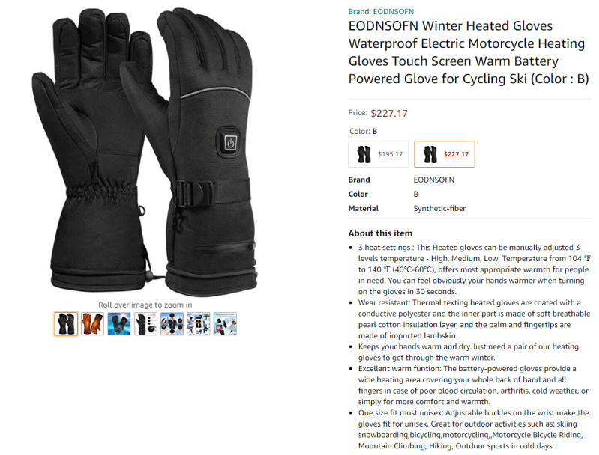
Task: Click the 'About this item' heading
Action: point(380,233)
